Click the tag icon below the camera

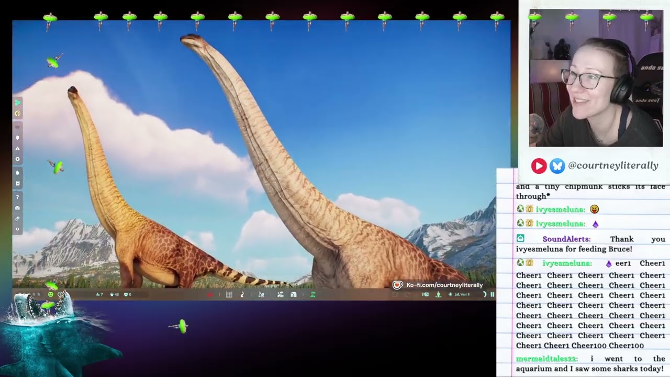pos(18,219)
